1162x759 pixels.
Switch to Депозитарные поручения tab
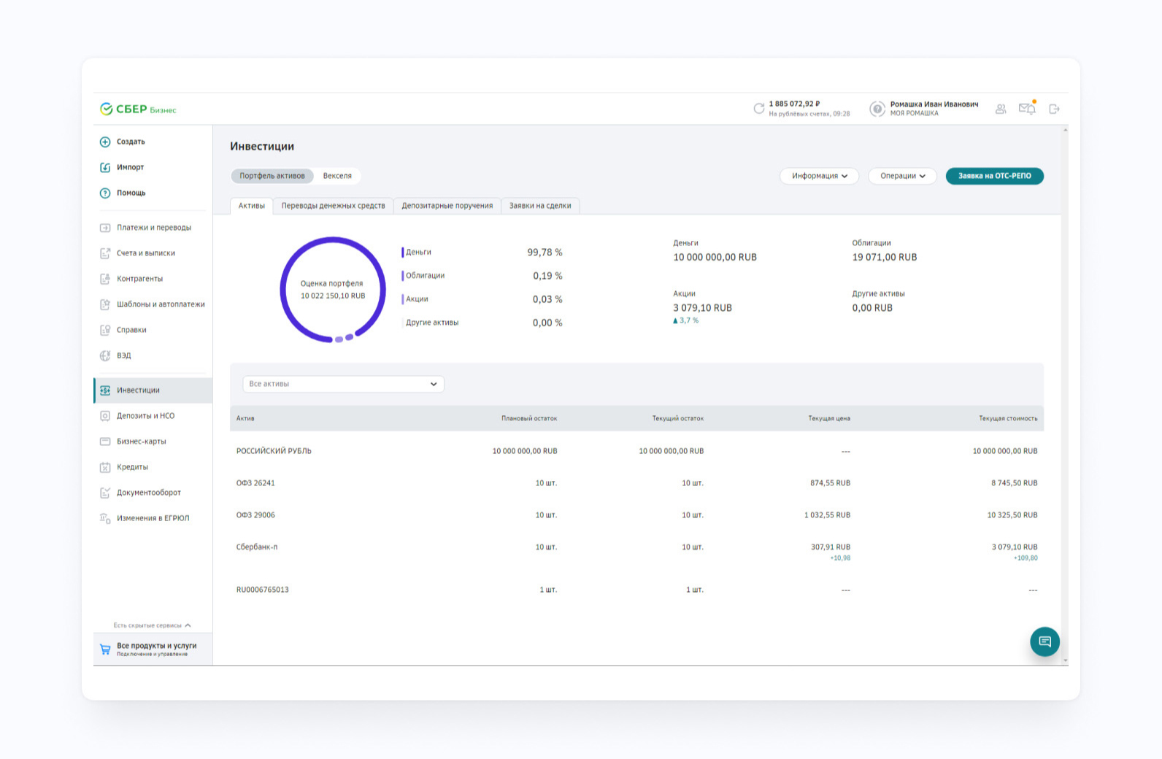[x=447, y=206]
